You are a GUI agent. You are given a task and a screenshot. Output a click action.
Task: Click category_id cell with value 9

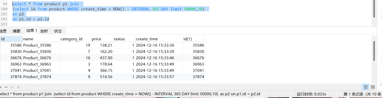click(x=75, y=77)
